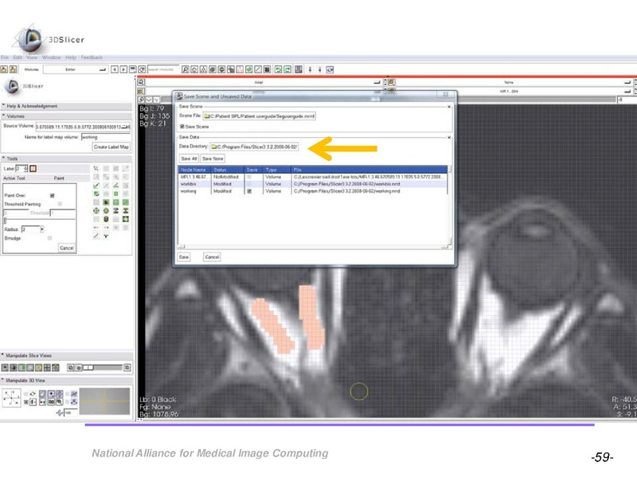The width and height of the screenshot is (637, 478).
Task: Click the rotate arrows icon in Manipulate 3D View
Action: [x=33, y=394]
